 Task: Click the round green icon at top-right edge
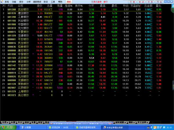(x=173, y=9)
